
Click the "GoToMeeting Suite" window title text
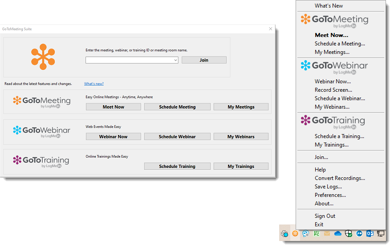(17, 29)
